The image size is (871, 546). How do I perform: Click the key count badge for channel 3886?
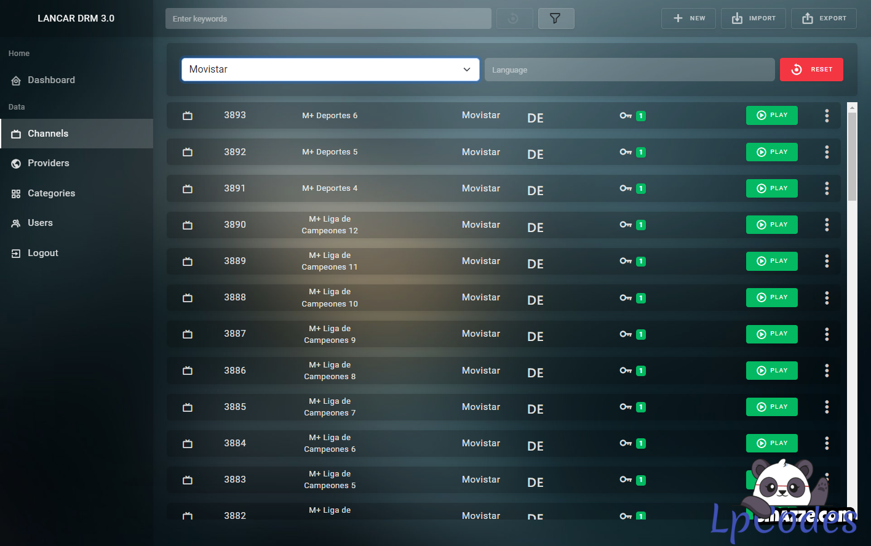pyautogui.click(x=641, y=371)
